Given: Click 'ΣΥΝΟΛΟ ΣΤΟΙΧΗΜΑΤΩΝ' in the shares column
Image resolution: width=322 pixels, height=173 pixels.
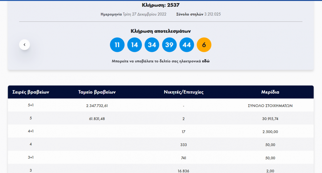Looking at the screenshot, I should click(x=270, y=106).
